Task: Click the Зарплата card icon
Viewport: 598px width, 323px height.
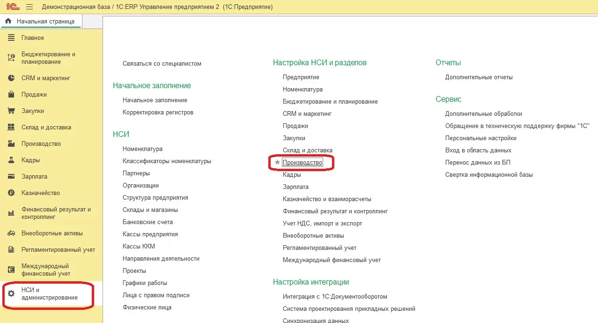Action: click(12, 177)
